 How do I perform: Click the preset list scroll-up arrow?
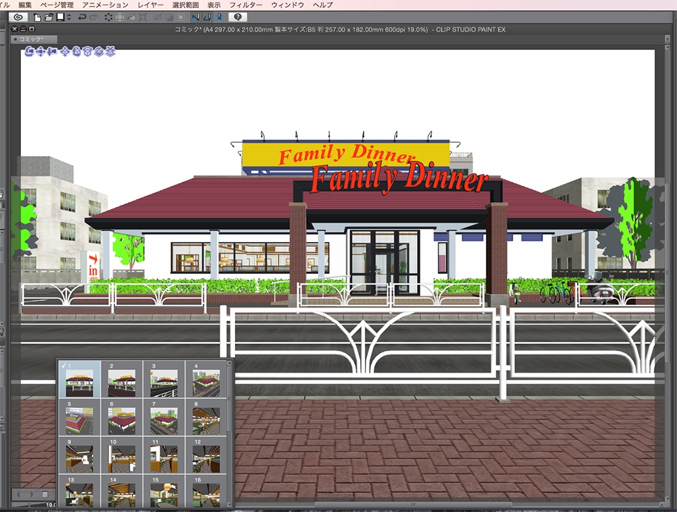[x=230, y=364]
